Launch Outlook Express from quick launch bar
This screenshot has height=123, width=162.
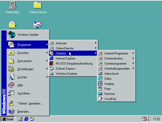(x=32, y=119)
